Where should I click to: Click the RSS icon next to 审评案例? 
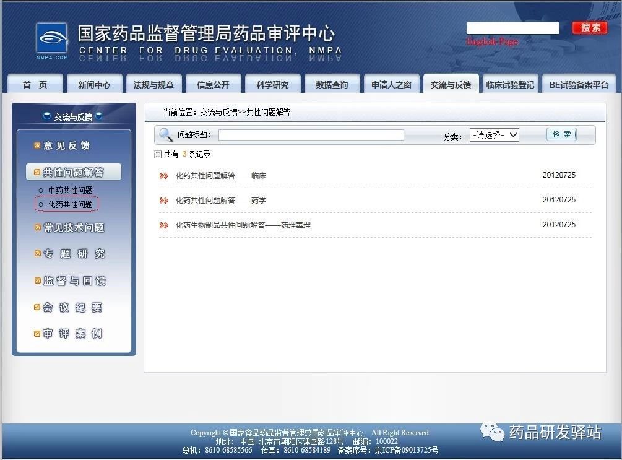37,334
